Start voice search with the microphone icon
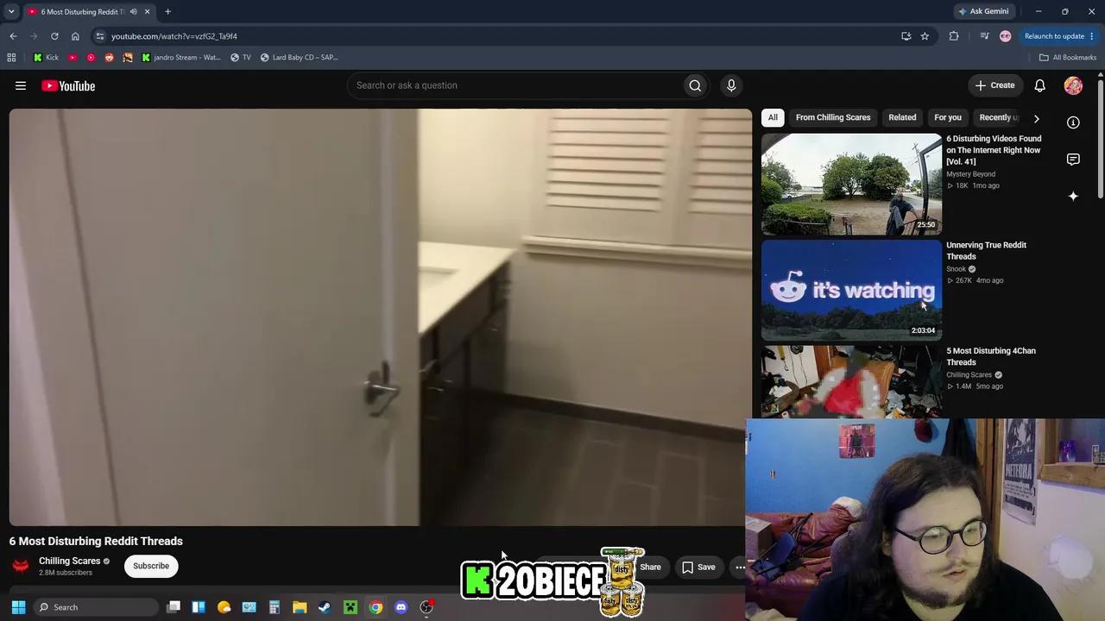The width and height of the screenshot is (1105, 621). click(x=731, y=85)
